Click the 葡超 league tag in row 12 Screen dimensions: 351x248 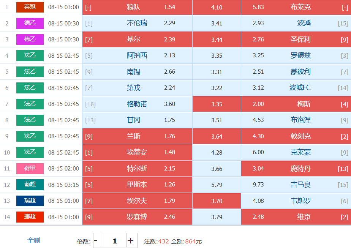pos(30,185)
